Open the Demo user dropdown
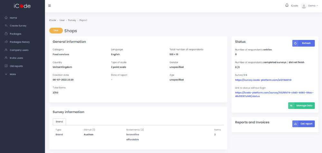 coord(313,6)
